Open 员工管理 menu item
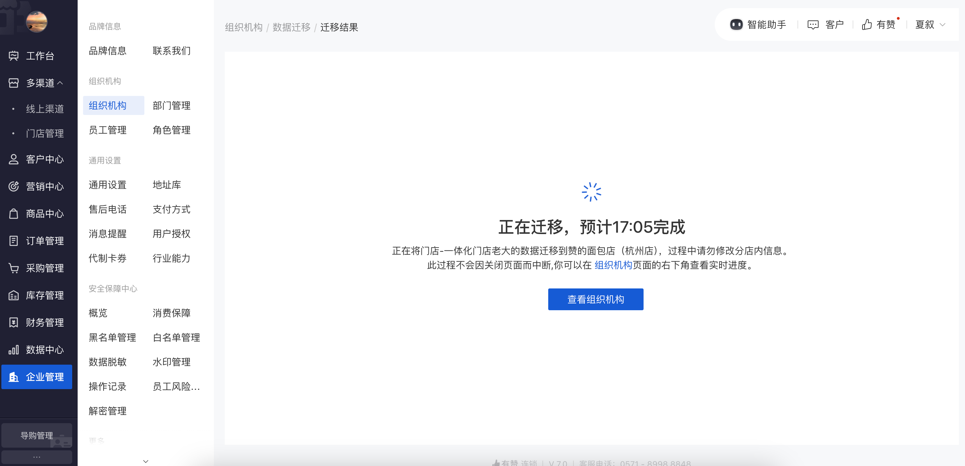The height and width of the screenshot is (466, 965). click(108, 130)
